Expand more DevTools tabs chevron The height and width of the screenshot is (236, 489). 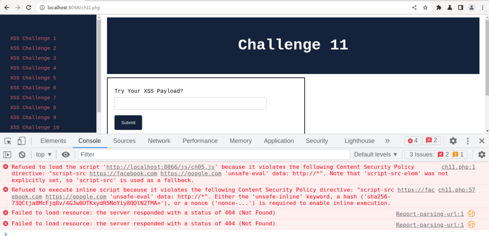click(x=387, y=141)
